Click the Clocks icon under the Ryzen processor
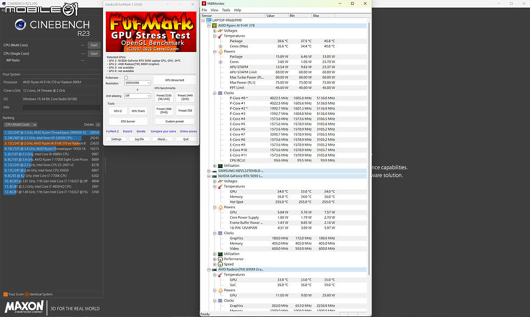The image size is (530, 317). click(x=220, y=93)
